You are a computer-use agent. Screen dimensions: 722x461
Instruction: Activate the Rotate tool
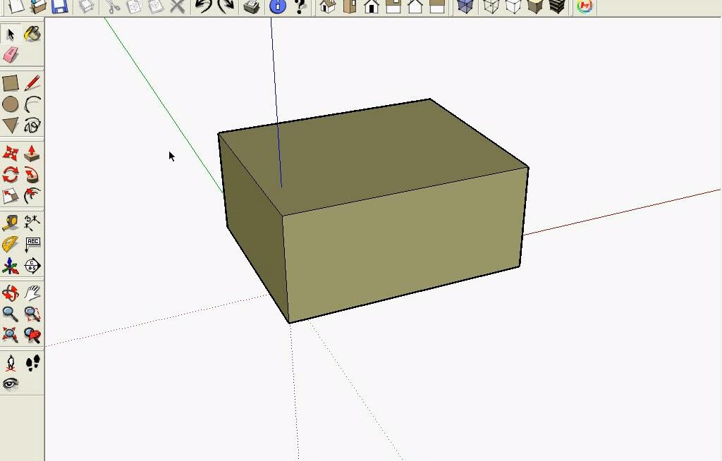point(11,174)
